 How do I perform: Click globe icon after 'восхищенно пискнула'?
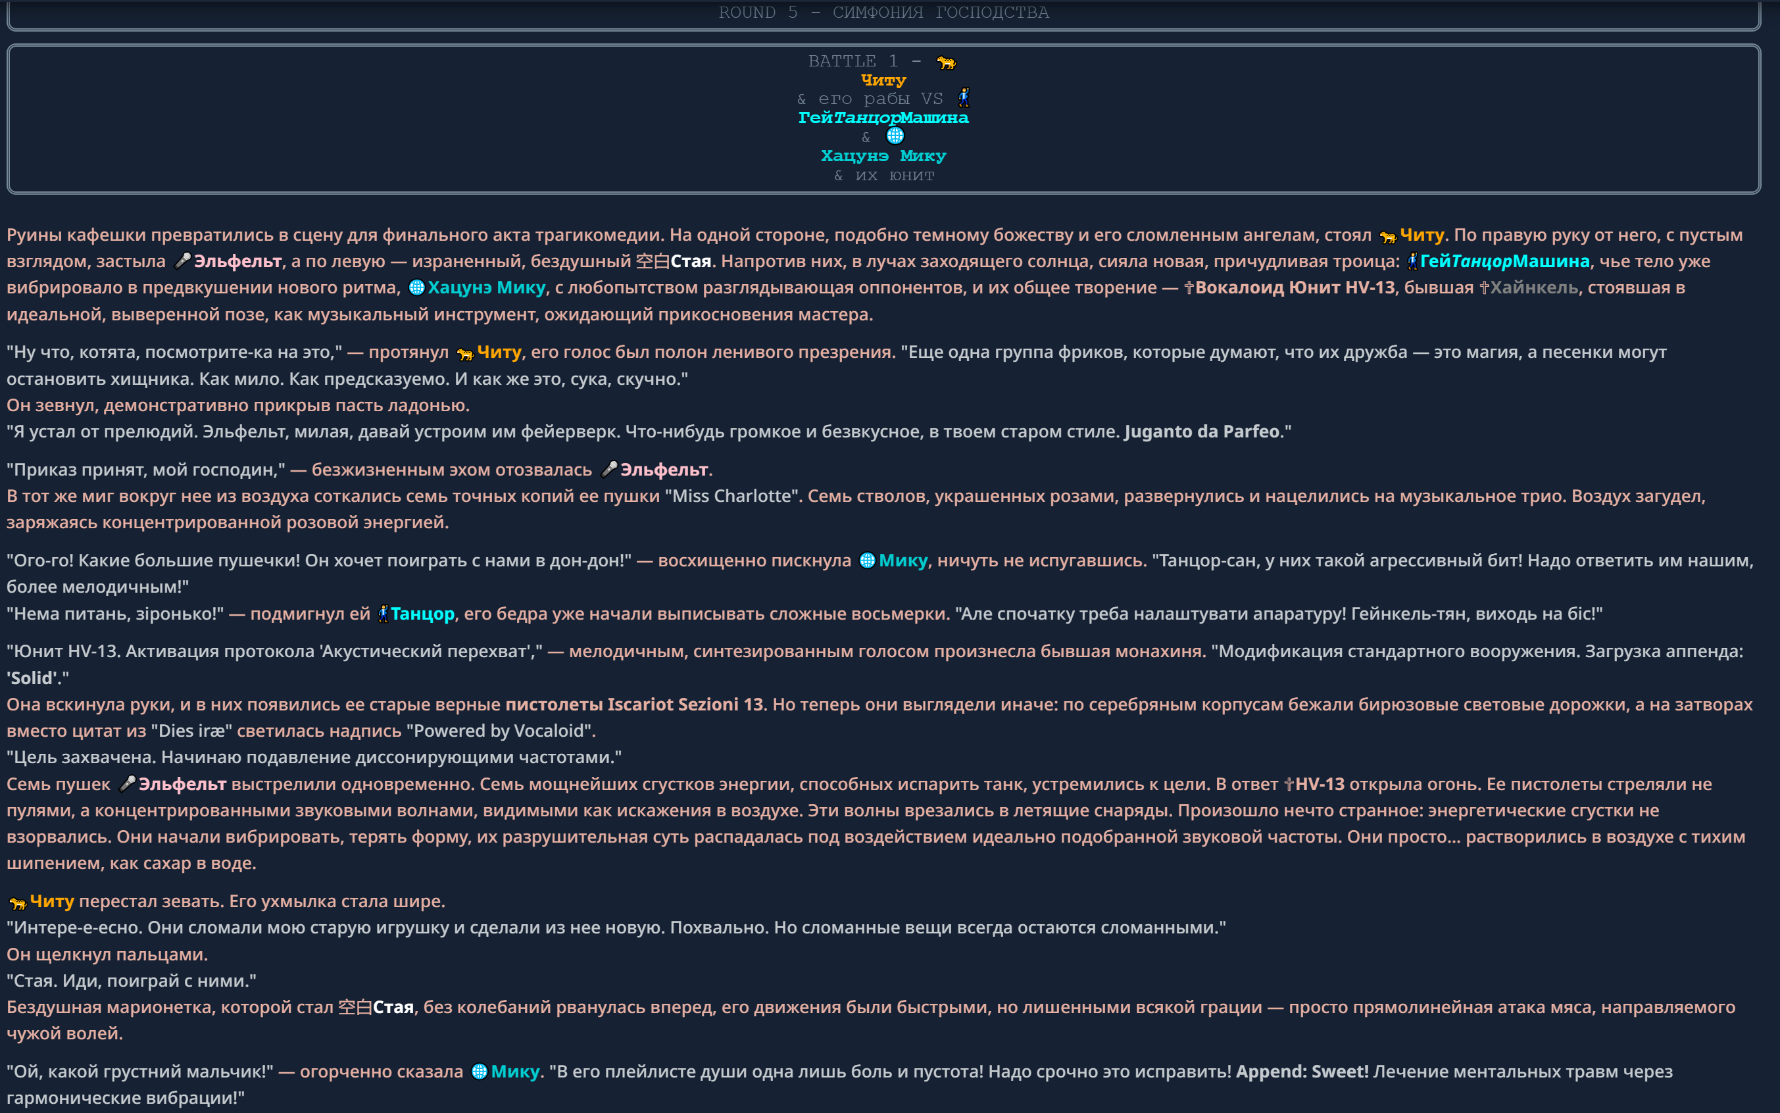(867, 561)
